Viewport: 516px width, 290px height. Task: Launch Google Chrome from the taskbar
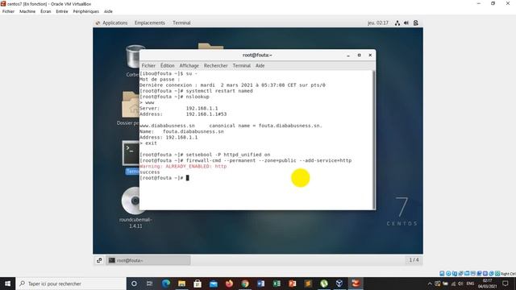[245, 284]
